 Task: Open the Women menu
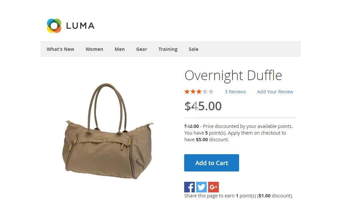coord(94,49)
